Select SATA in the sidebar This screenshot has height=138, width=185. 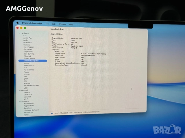tap(26, 79)
